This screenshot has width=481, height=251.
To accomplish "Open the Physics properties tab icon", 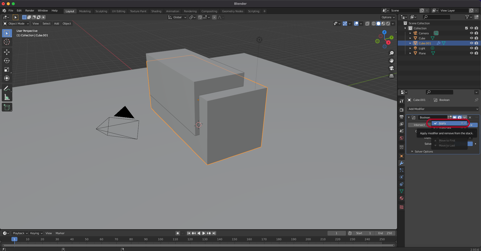I will click(x=402, y=177).
